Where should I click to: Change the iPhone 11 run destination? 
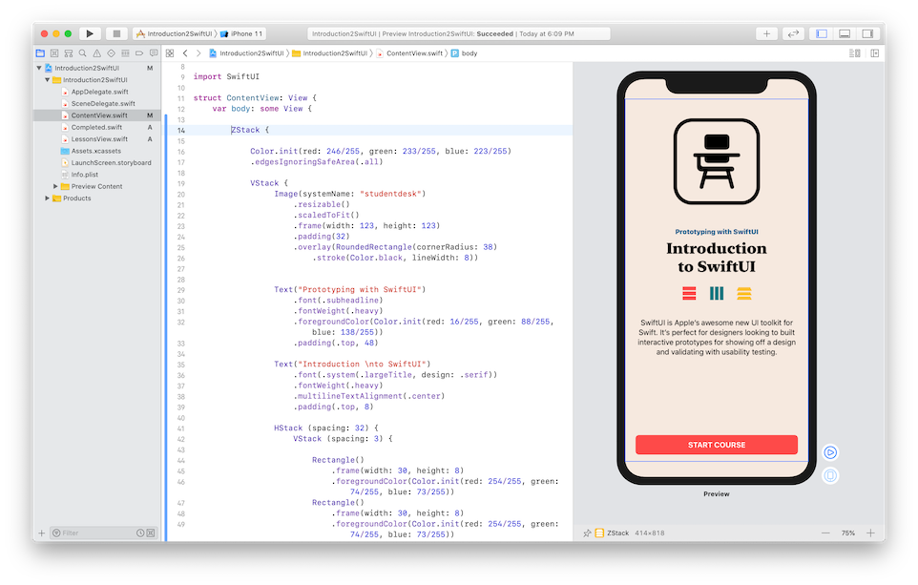tap(241, 34)
